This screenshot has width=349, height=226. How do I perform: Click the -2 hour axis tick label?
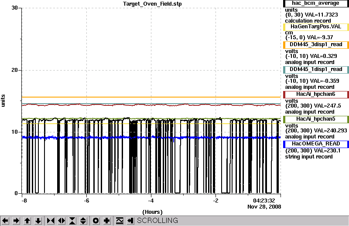[x=216, y=201]
